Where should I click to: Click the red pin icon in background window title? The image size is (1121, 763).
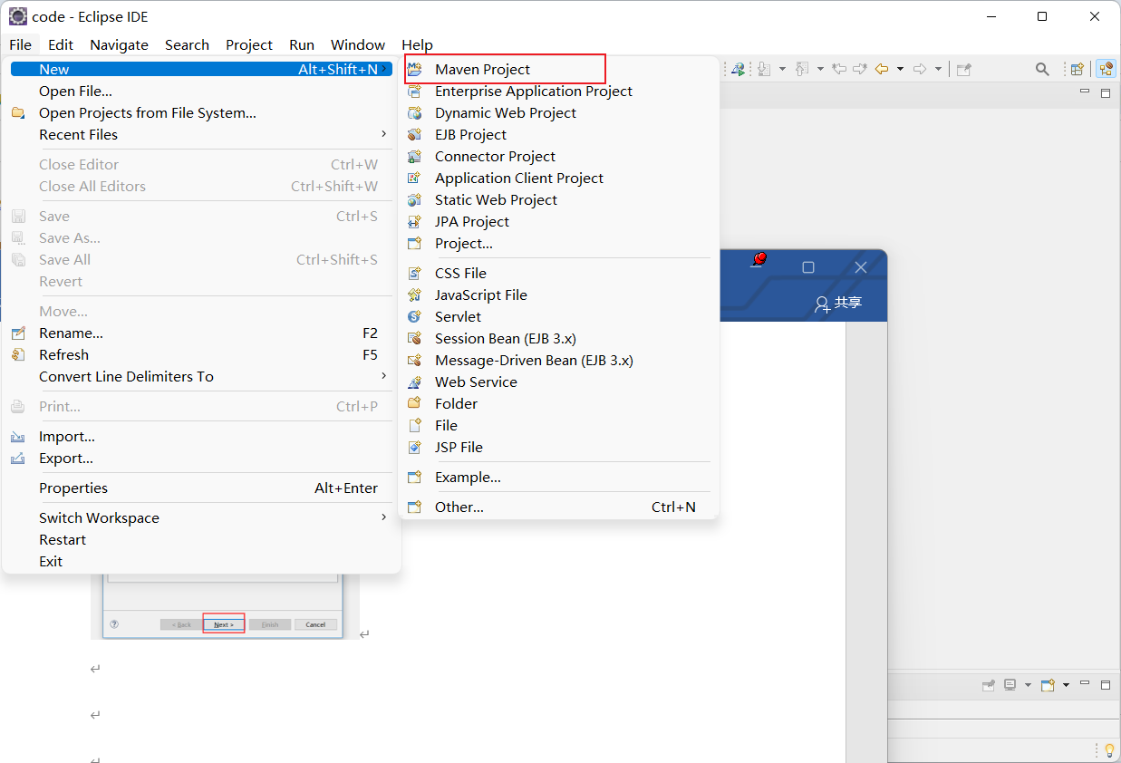coord(759,260)
